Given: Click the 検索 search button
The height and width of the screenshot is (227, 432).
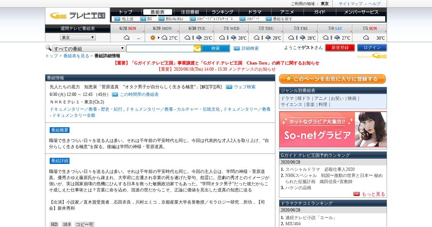Looking at the screenshot, I should (x=216, y=48).
